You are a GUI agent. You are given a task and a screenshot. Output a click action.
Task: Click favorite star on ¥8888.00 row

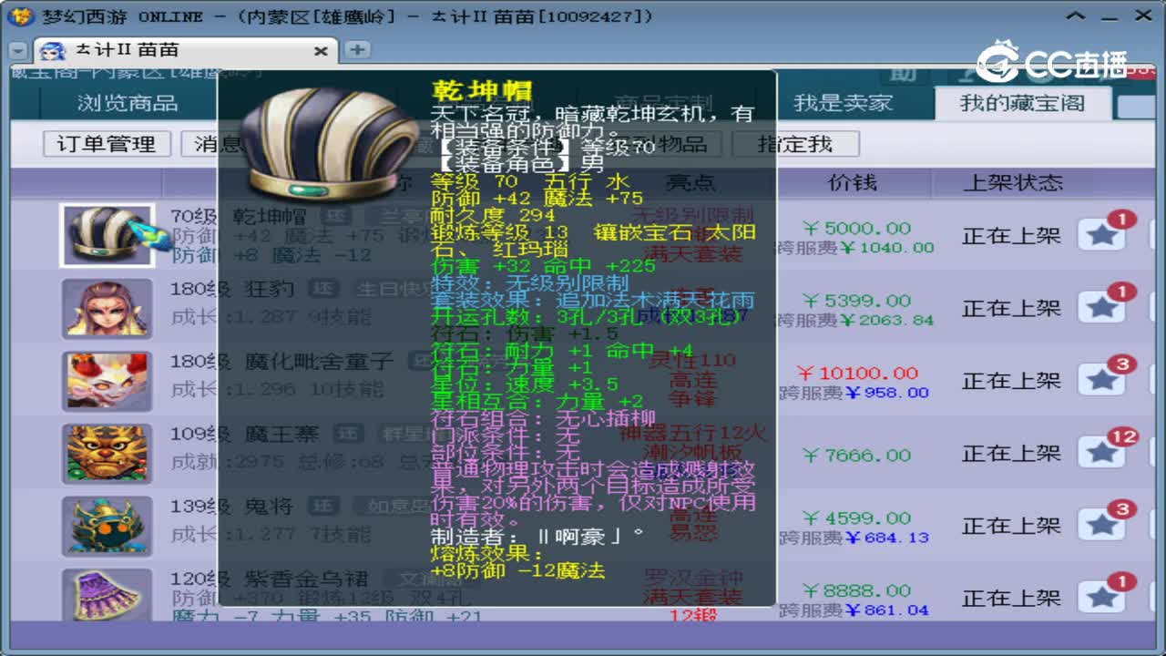1101,598
